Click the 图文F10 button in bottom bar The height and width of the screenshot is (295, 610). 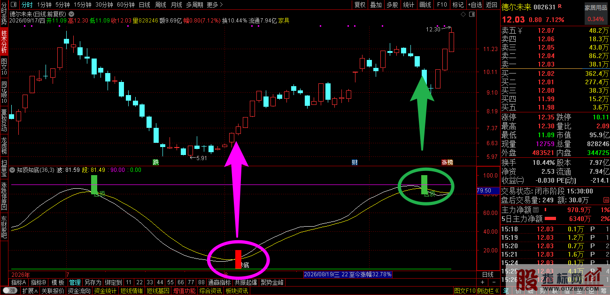pyautogui.click(x=464, y=291)
